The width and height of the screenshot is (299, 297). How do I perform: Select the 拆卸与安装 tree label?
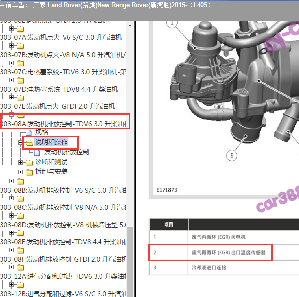(x=52, y=171)
